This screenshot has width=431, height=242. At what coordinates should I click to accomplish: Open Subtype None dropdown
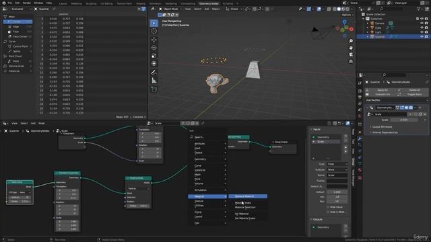[337, 170]
